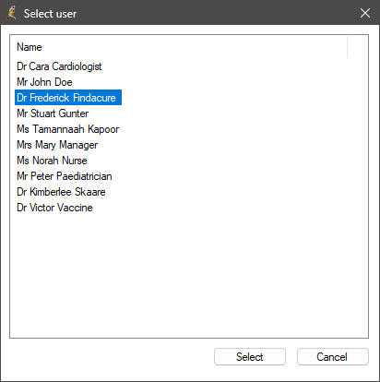Dismiss dialog using Cancel button
Screen dimensions: 380x382
click(333, 357)
